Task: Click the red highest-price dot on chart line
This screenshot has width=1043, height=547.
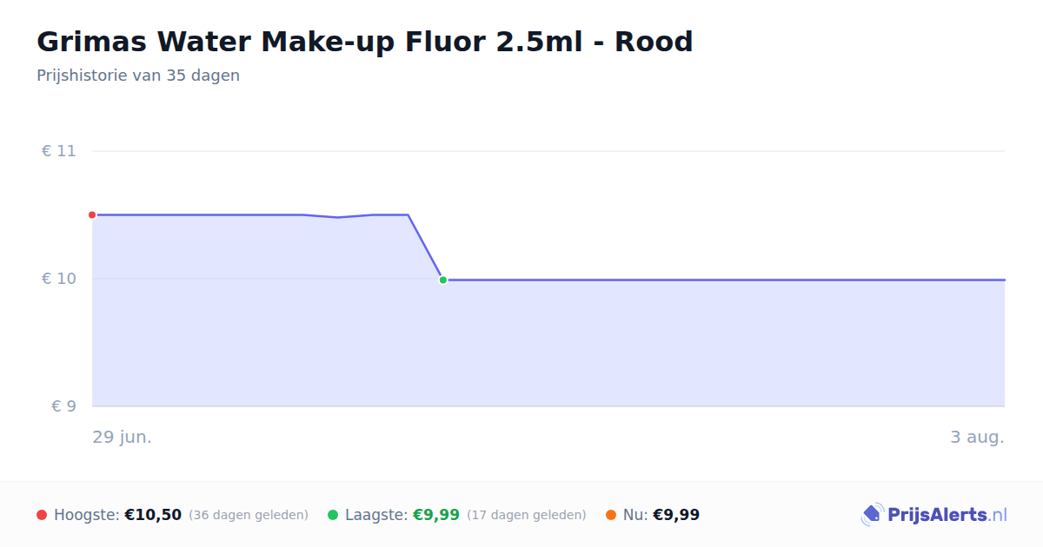Action: (x=92, y=214)
